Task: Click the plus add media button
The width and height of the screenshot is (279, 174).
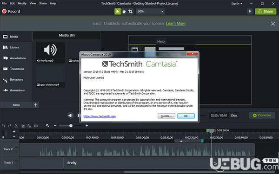Action: (x=36, y=105)
